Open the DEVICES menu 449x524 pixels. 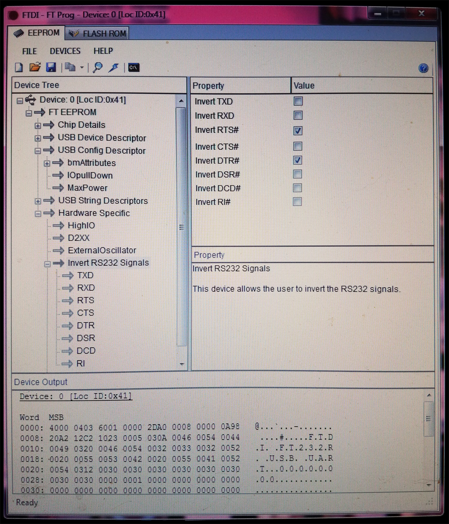[65, 51]
